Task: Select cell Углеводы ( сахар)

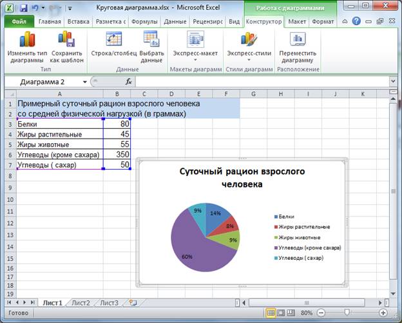Action: pos(60,164)
